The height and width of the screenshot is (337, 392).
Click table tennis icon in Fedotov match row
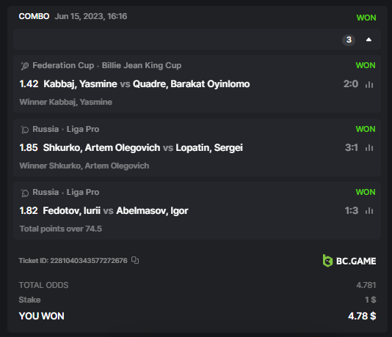(25, 193)
